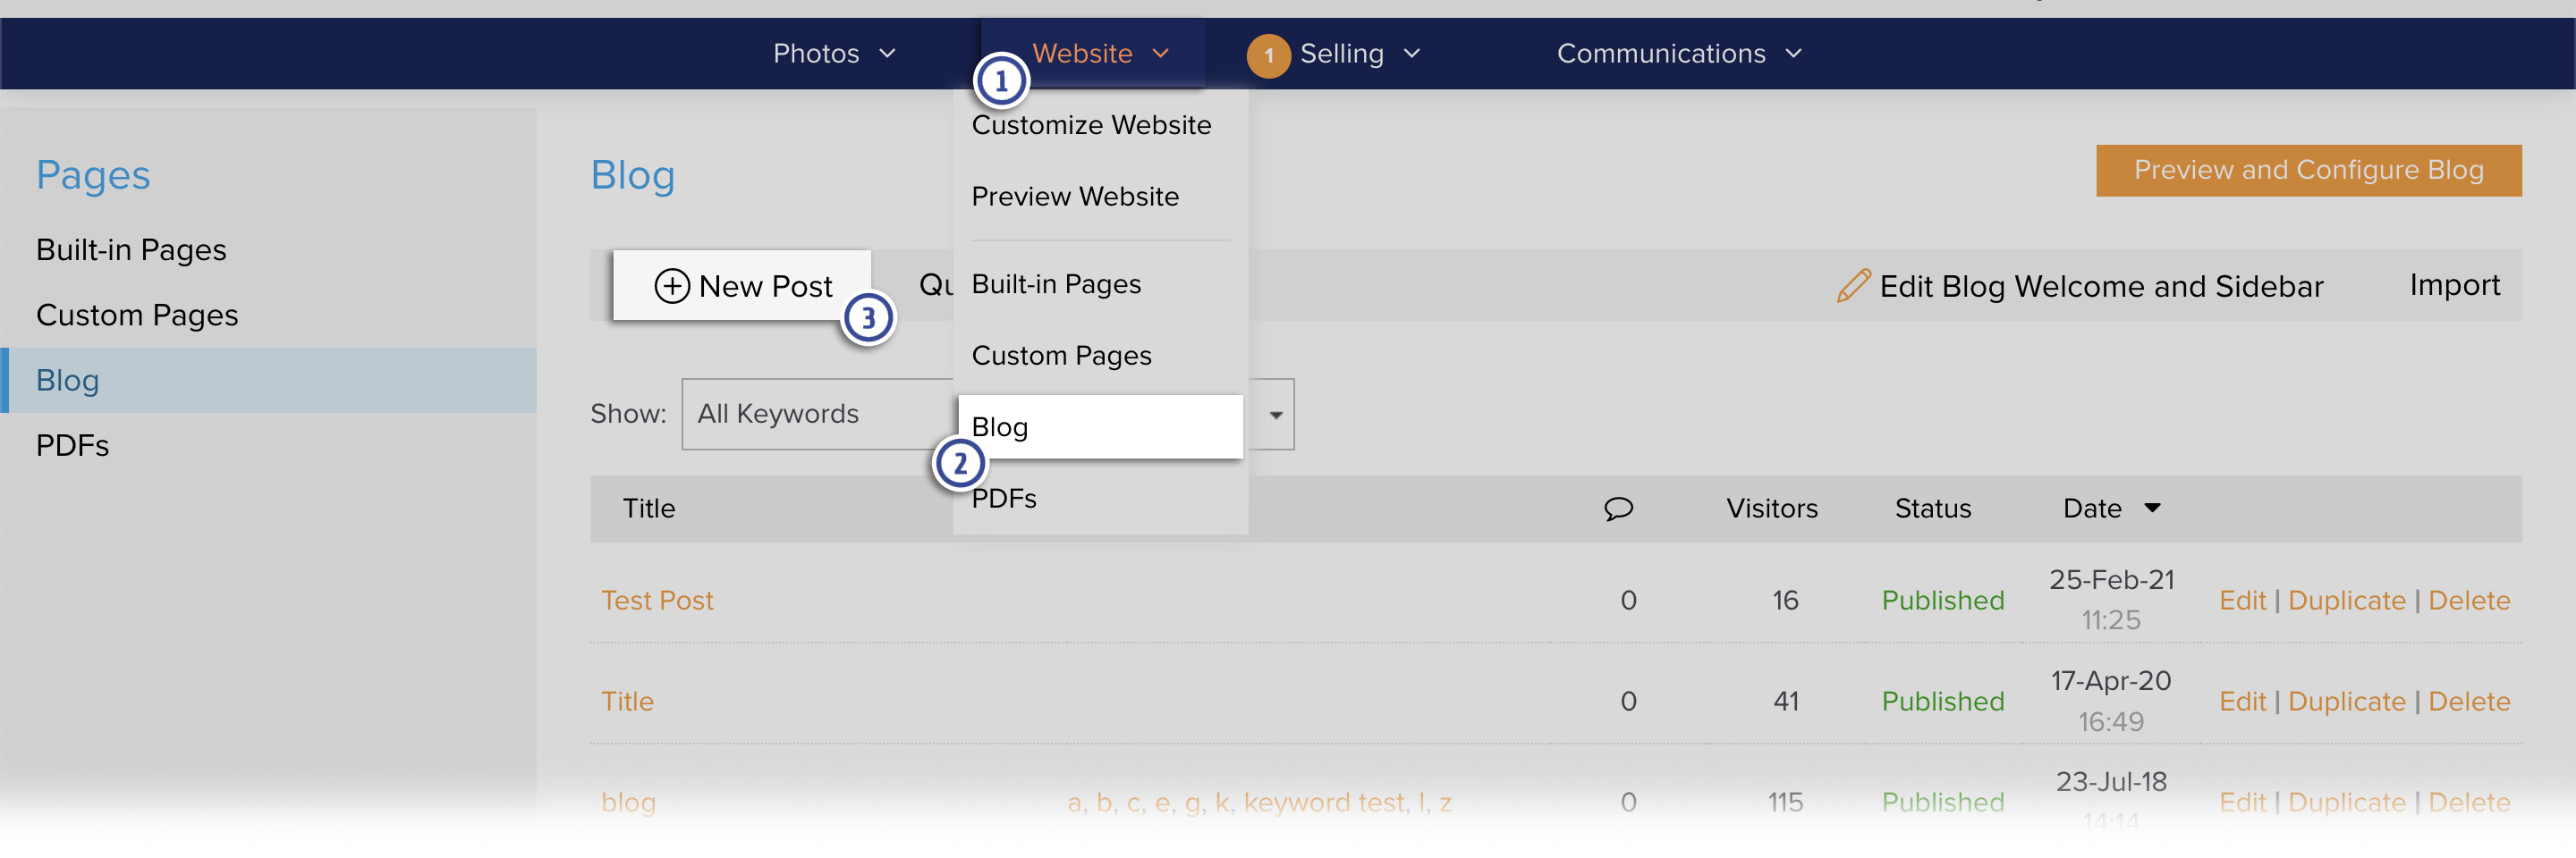Click the pencil icon beside Edit Blog Welcome
Screen dimensions: 2576x858
pos(1853,286)
